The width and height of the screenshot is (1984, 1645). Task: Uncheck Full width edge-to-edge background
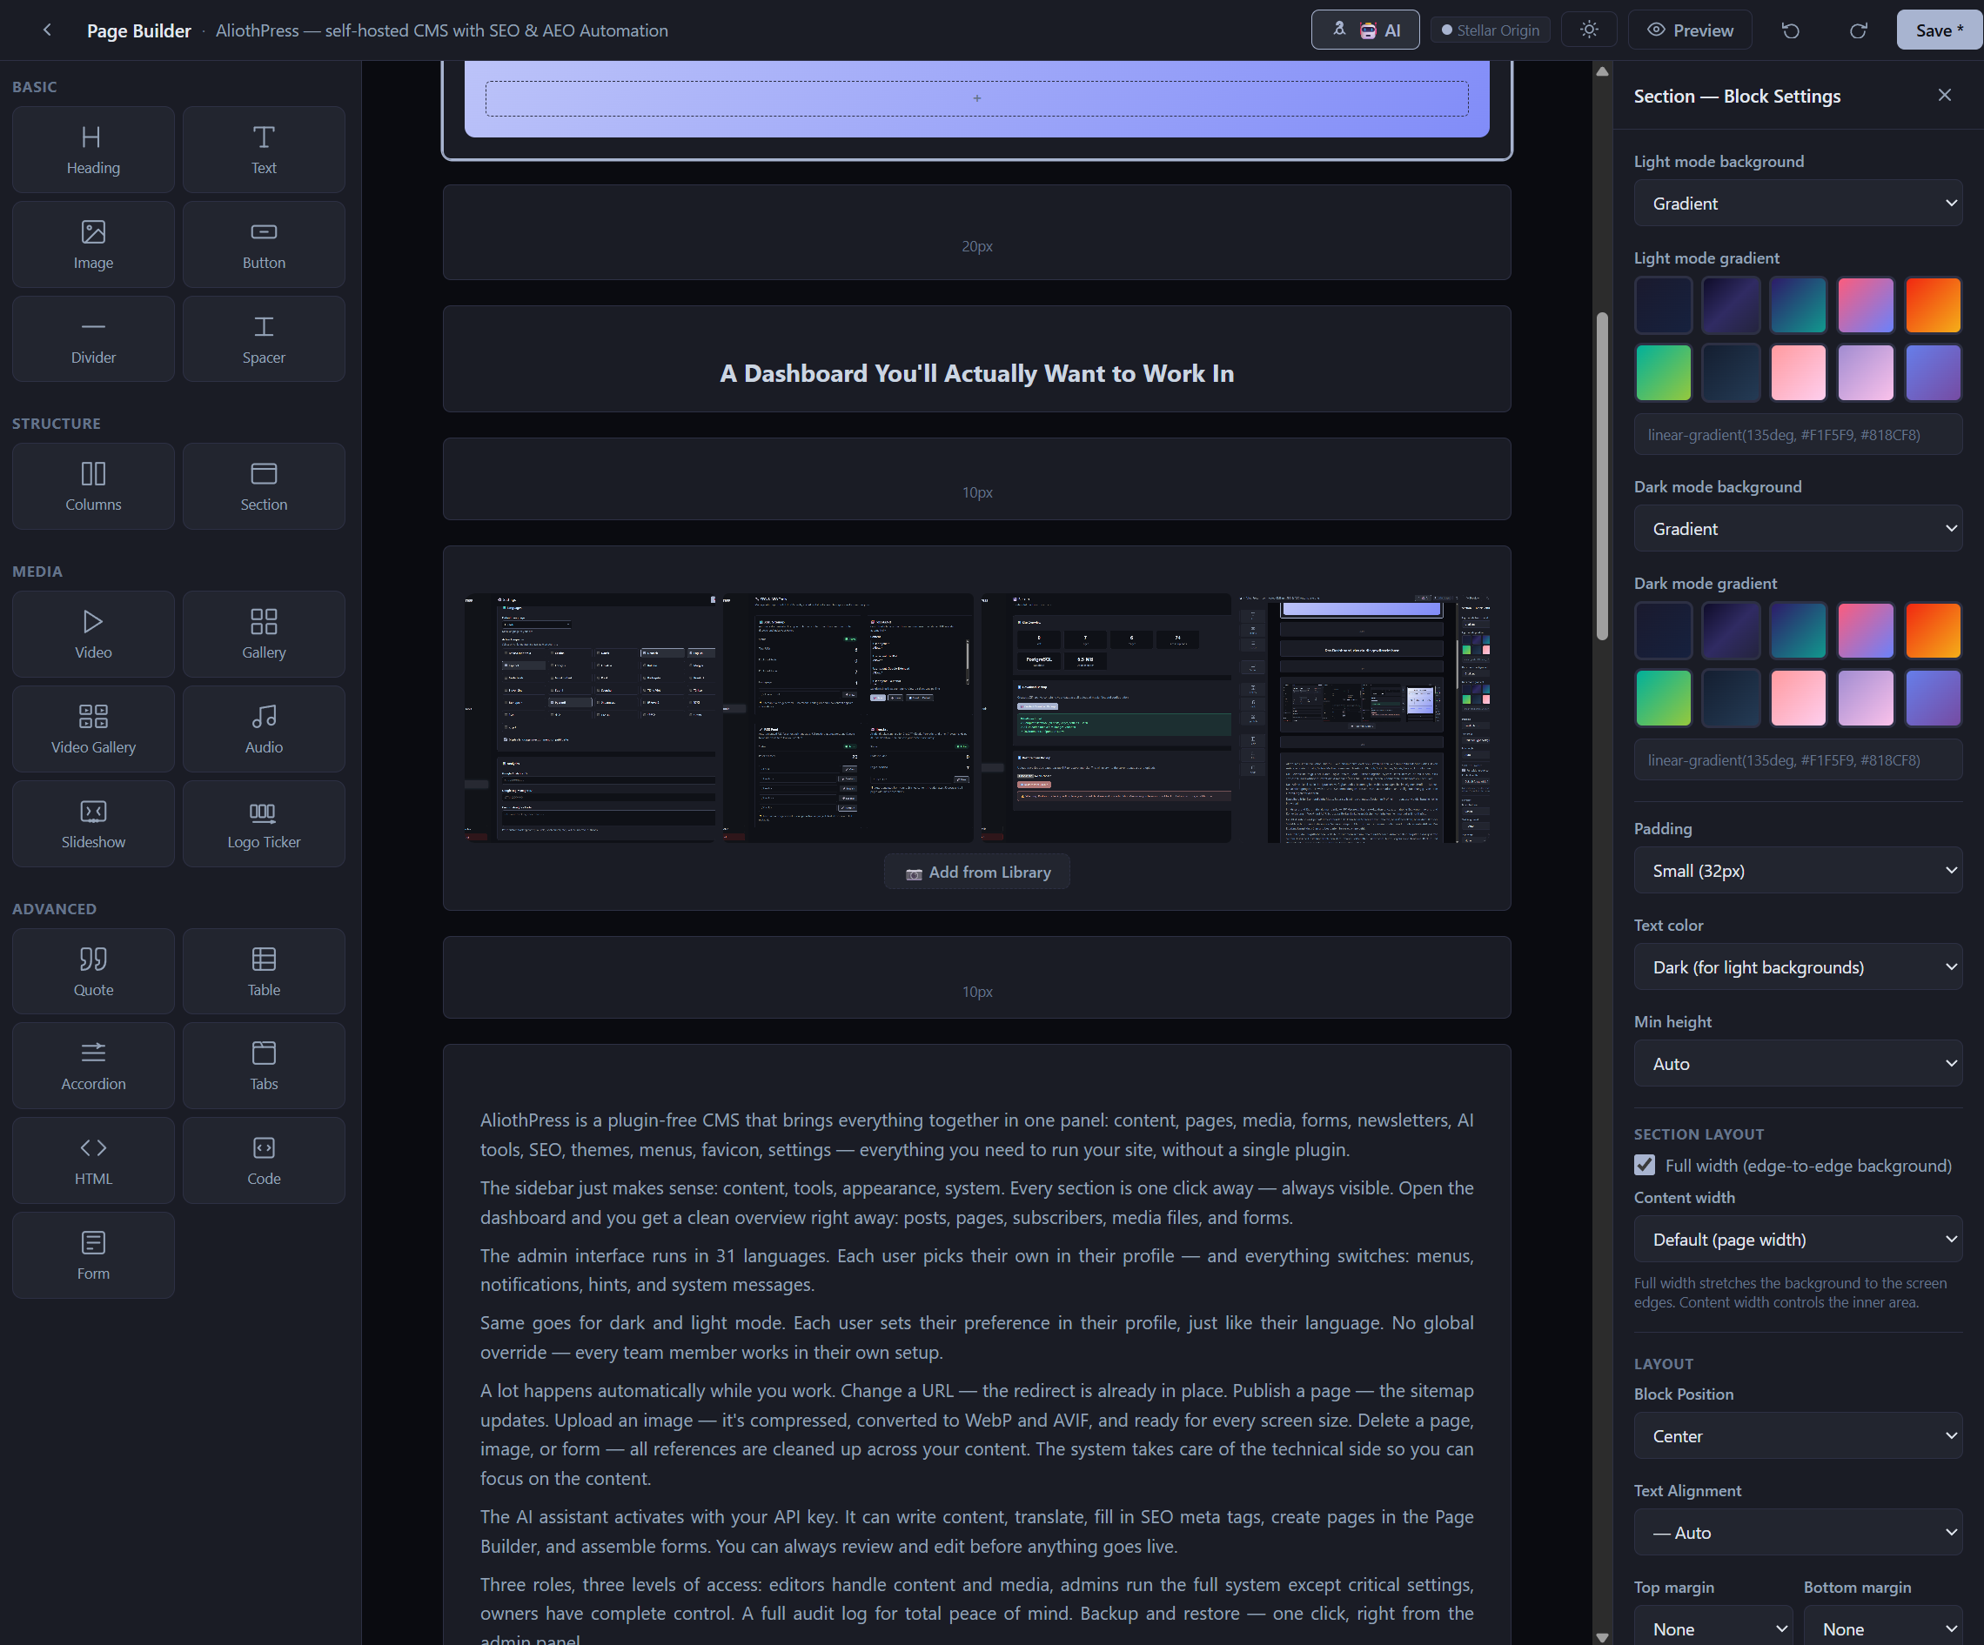[1645, 1166]
